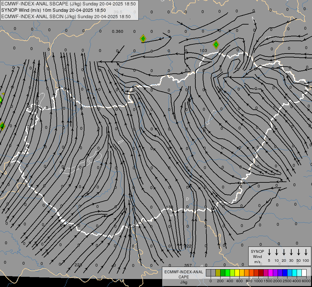Click the green diamond marker near 0.360
Image resolution: width=312 pixels, height=287 pixels.
tap(143, 39)
